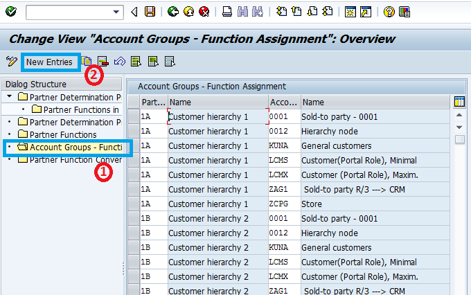Click the green Enter checkmark icon
The image size is (471, 295).
(x=12, y=12)
